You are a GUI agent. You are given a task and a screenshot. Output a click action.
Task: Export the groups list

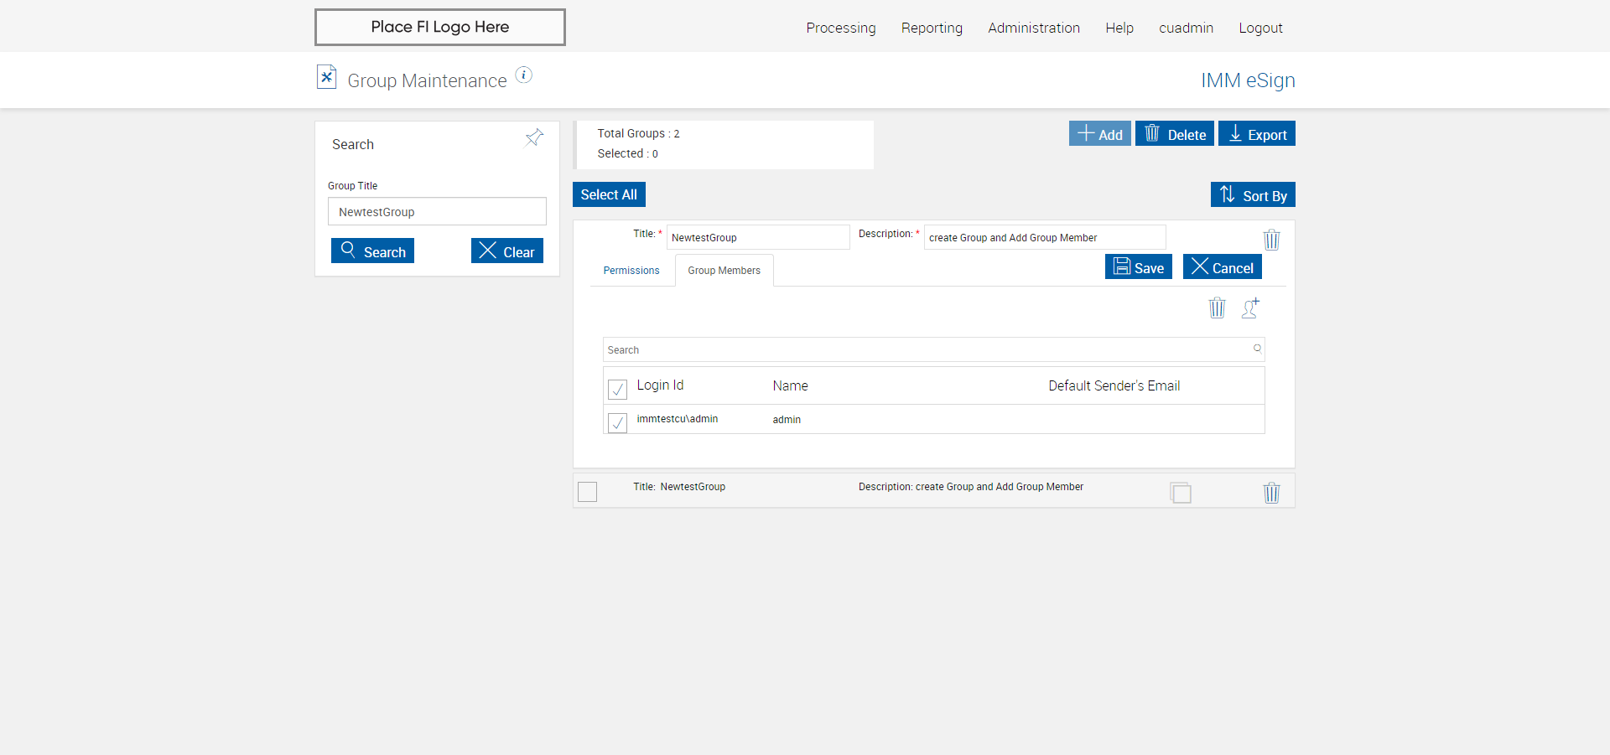1256,134
